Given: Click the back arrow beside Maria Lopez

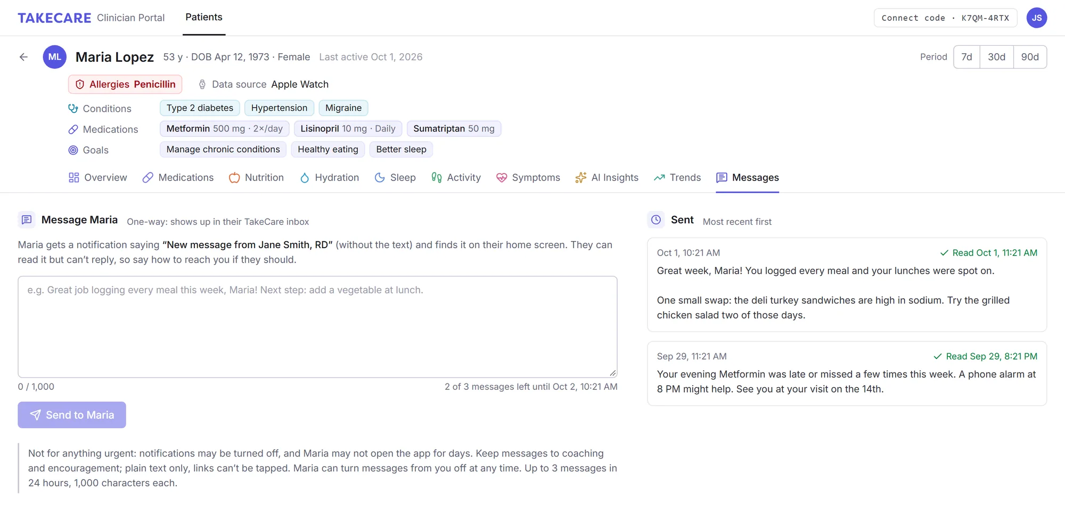Looking at the screenshot, I should [x=23, y=57].
